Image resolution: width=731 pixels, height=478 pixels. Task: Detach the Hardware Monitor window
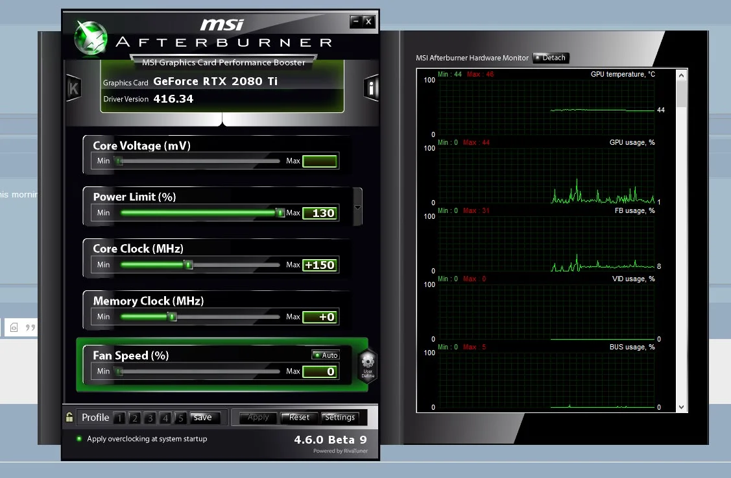[x=551, y=58]
